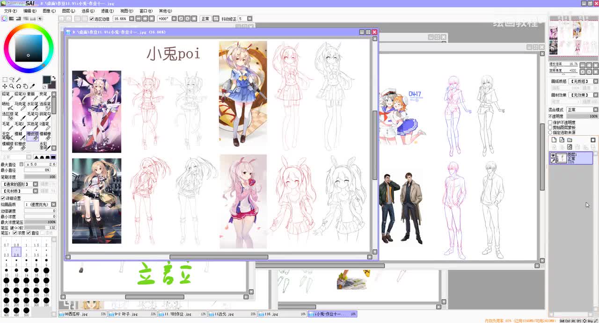Select the move tool
Viewport: 599px width, 323px height.
(x=5, y=86)
